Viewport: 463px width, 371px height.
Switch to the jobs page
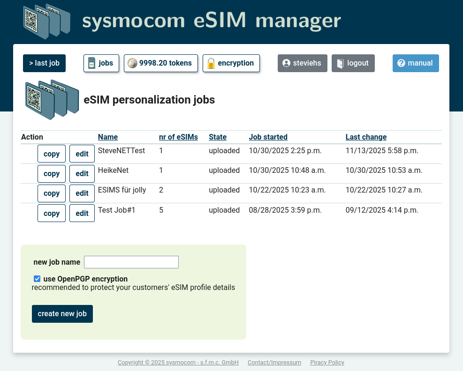pyautogui.click(x=101, y=63)
